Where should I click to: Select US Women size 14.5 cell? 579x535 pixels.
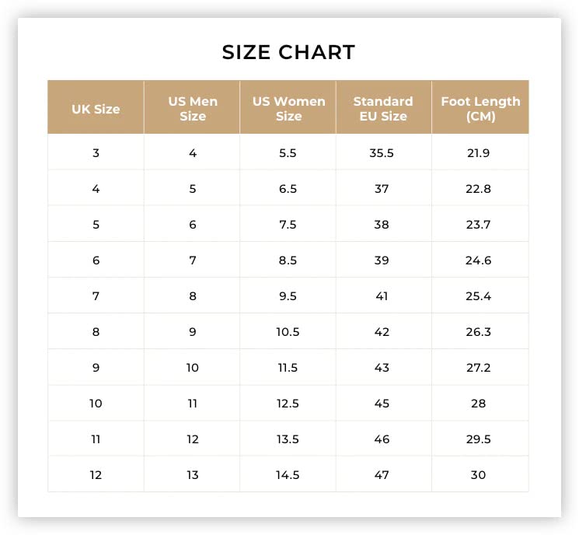click(288, 474)
